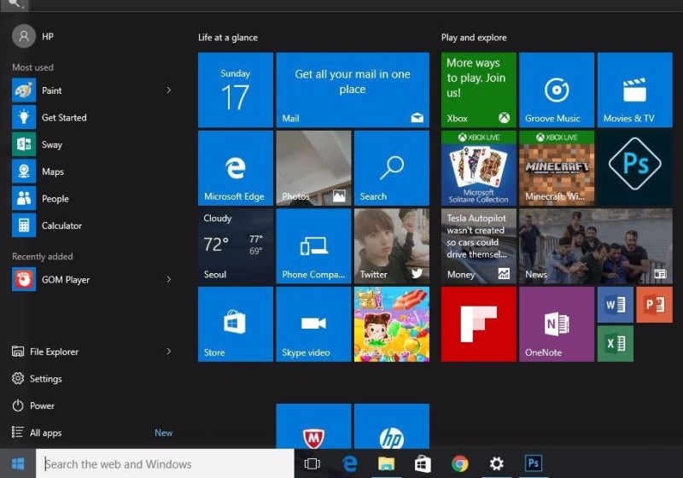Open the Search tile
Image resolution: width=683 pixels, height=478 pixels.
[x=392, y=168]
